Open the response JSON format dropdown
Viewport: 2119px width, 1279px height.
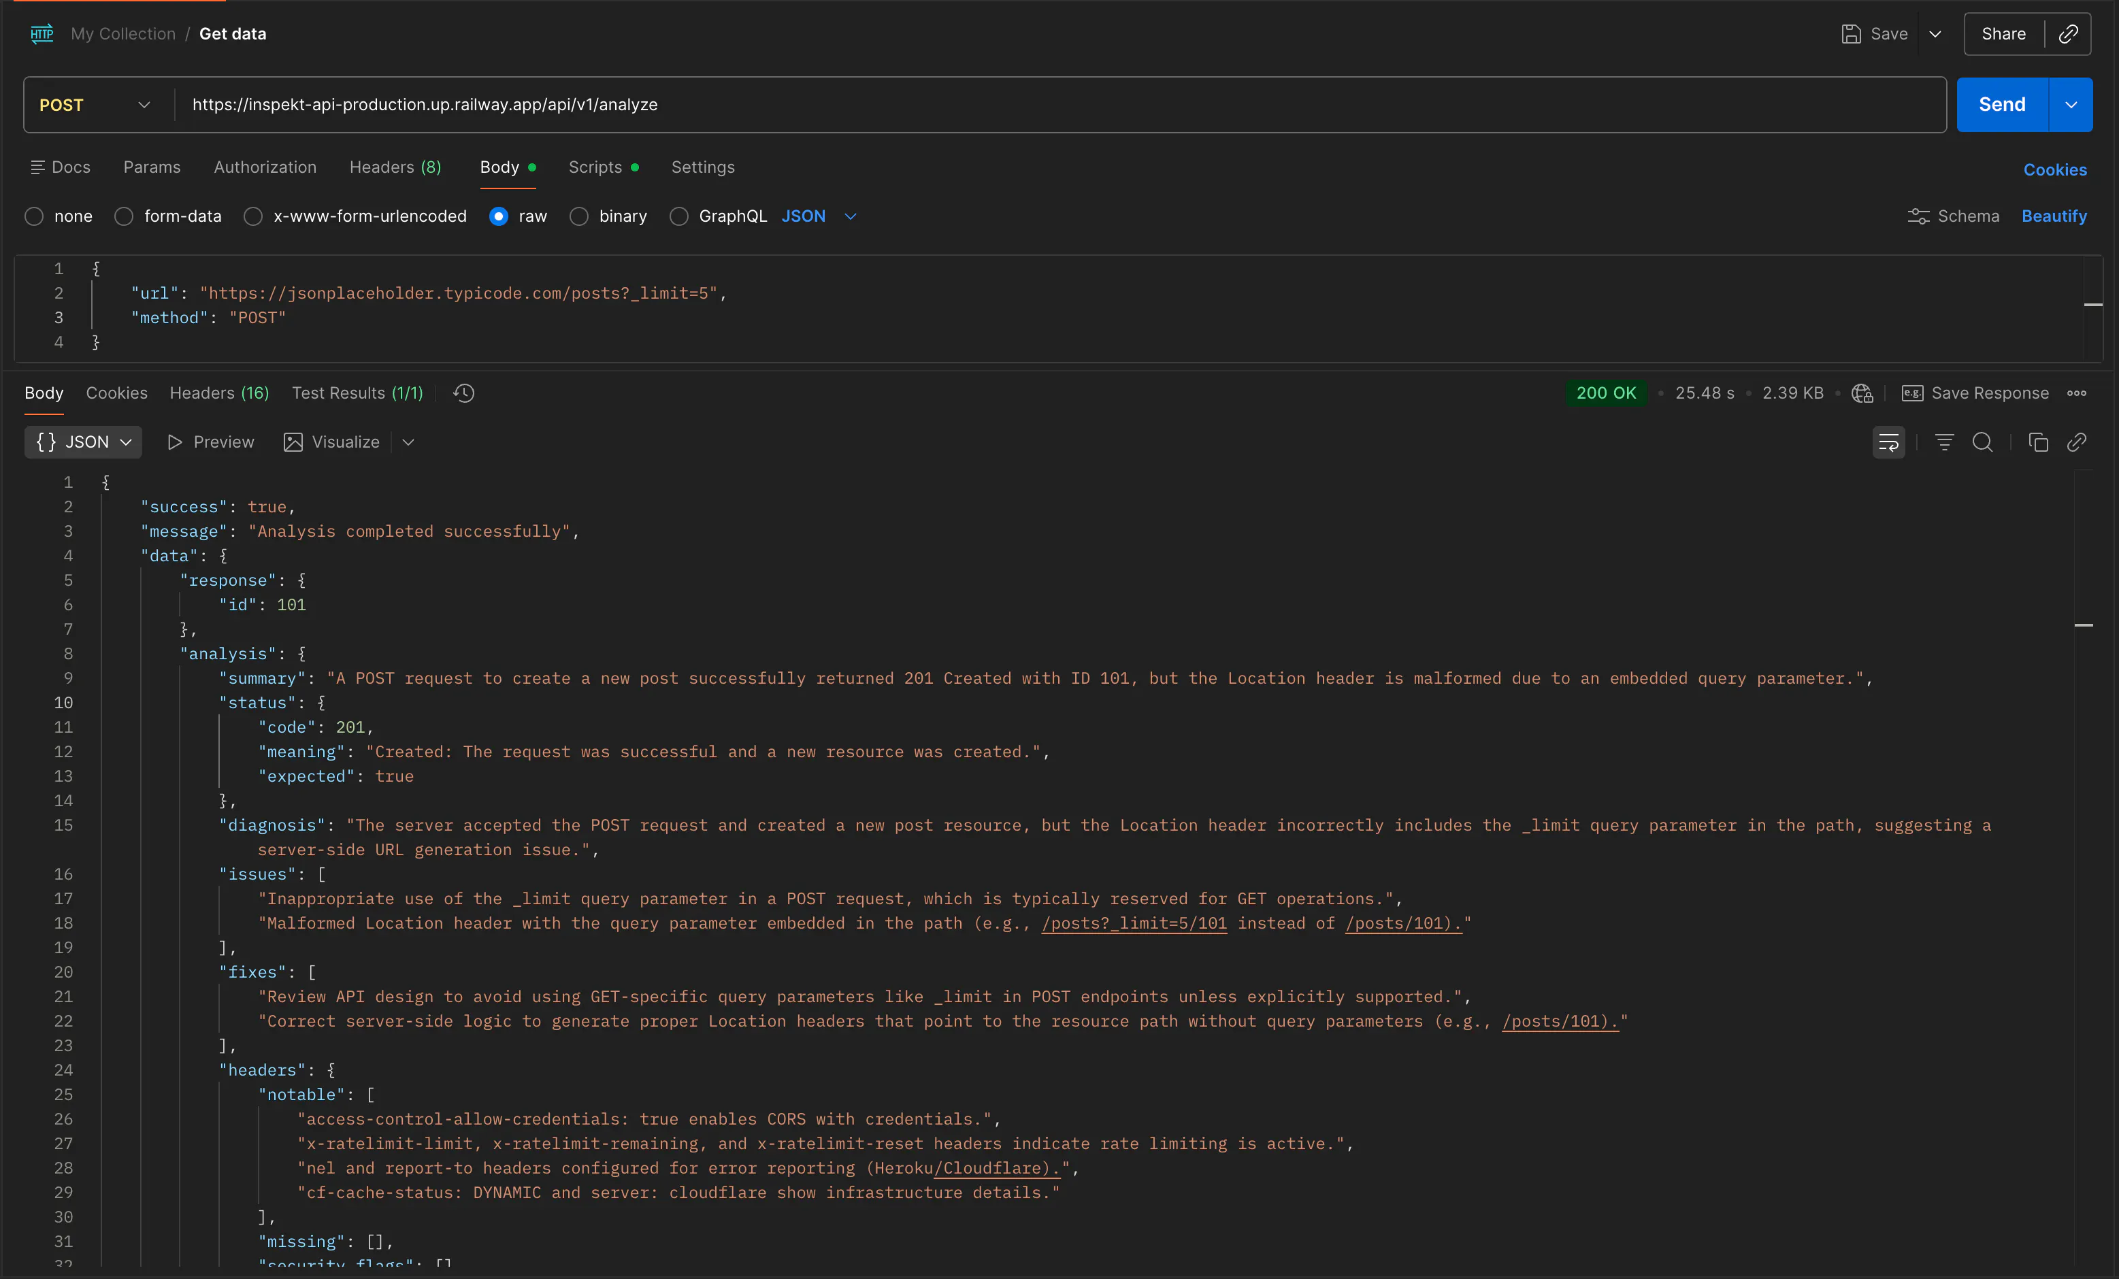coord(84,442)
